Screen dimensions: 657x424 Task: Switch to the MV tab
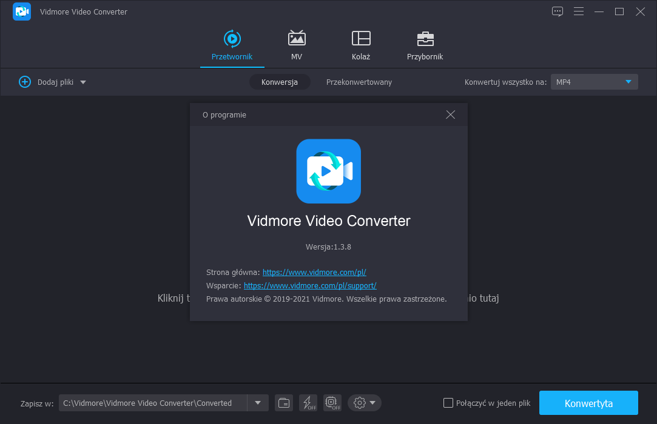point(297,45)
